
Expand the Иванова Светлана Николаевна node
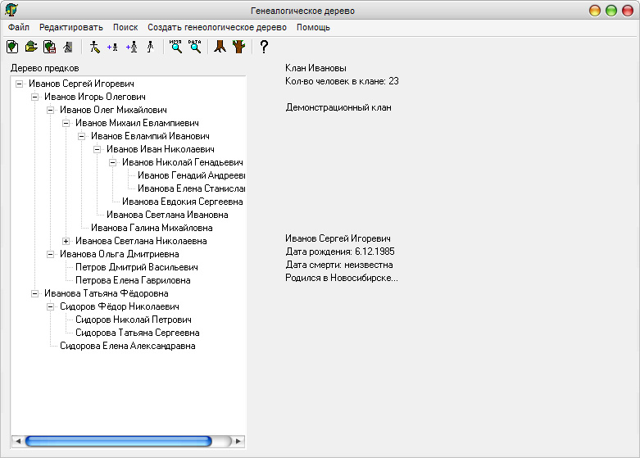pos(66,241)
